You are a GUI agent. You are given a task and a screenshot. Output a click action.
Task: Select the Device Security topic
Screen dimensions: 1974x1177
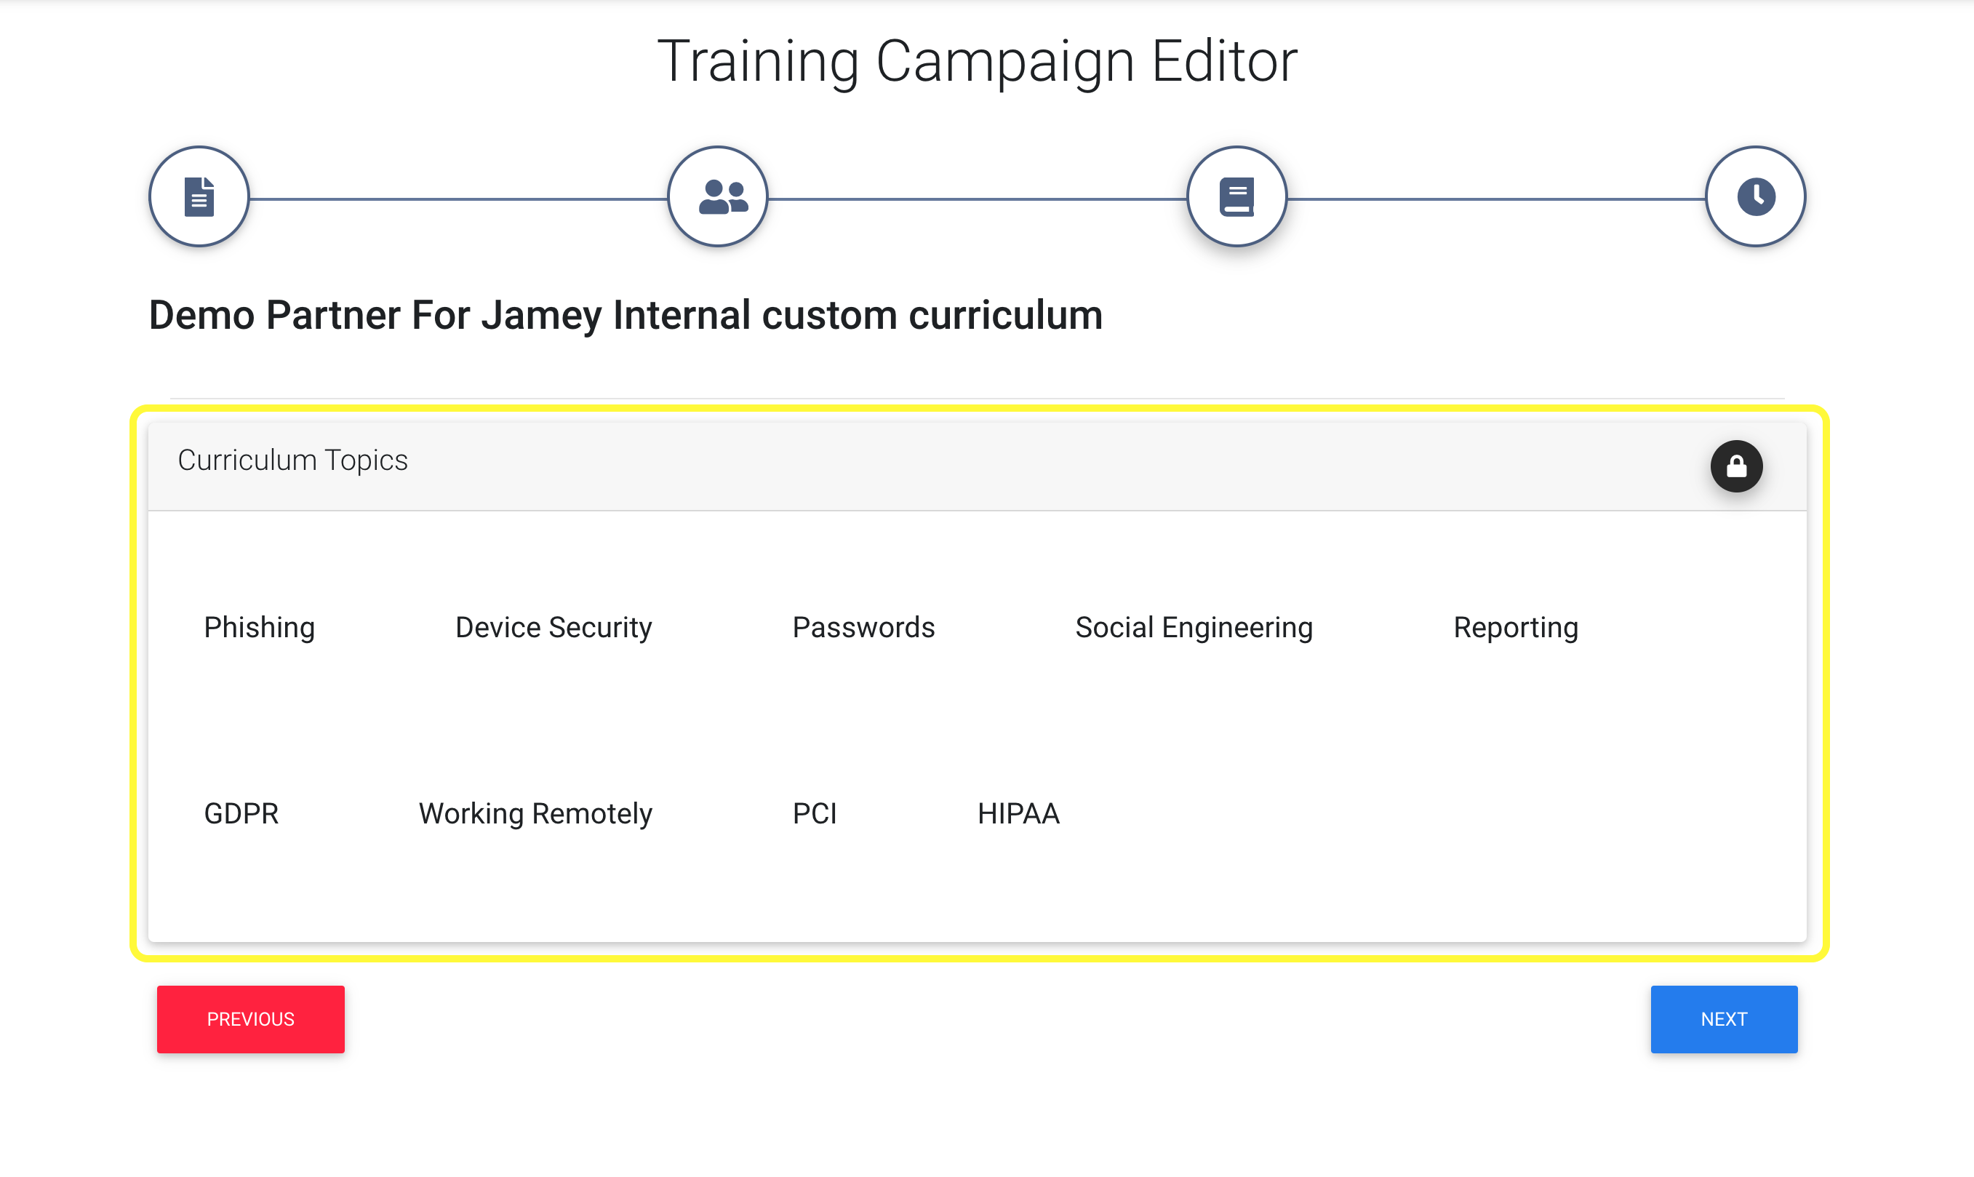554,627
